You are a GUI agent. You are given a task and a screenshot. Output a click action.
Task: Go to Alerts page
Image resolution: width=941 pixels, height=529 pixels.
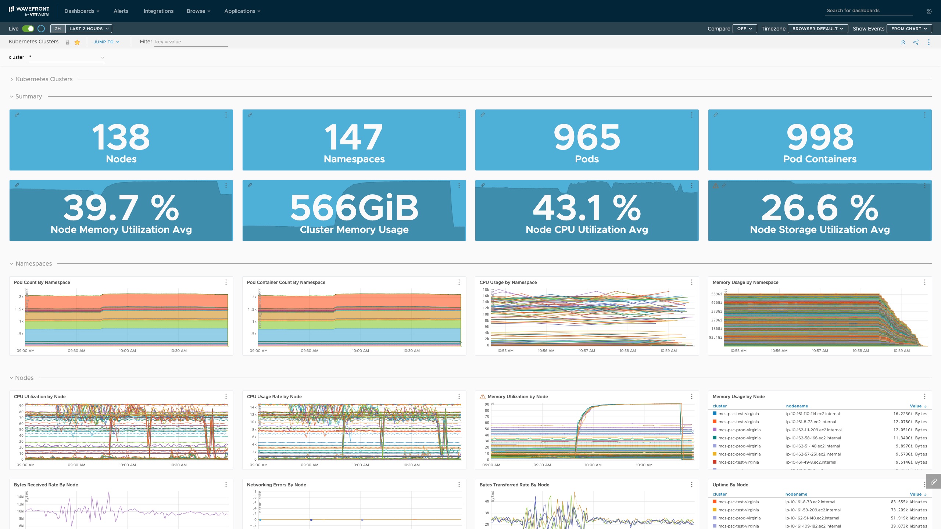[x=121, y=11]
